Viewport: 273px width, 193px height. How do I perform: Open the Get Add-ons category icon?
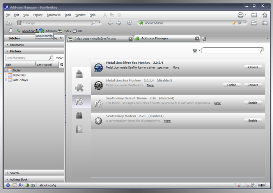coord(79,74)
